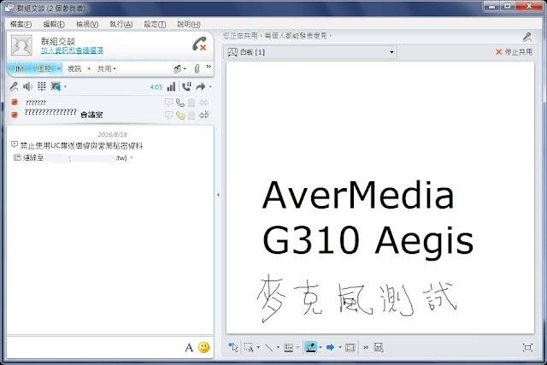547x365 pixels.
Task: Toggle call hold with the phone pause icon
Action: pyautogui.click(x=186, y=86)
